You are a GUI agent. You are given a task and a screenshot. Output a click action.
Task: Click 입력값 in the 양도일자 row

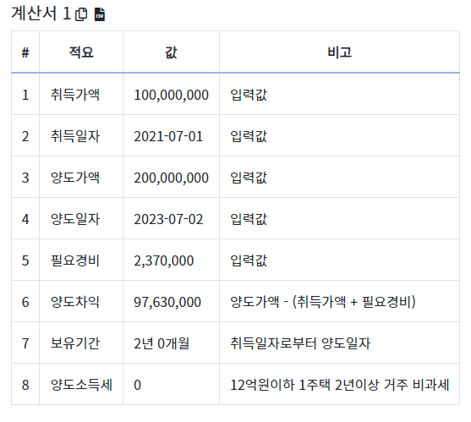point(249,219)
